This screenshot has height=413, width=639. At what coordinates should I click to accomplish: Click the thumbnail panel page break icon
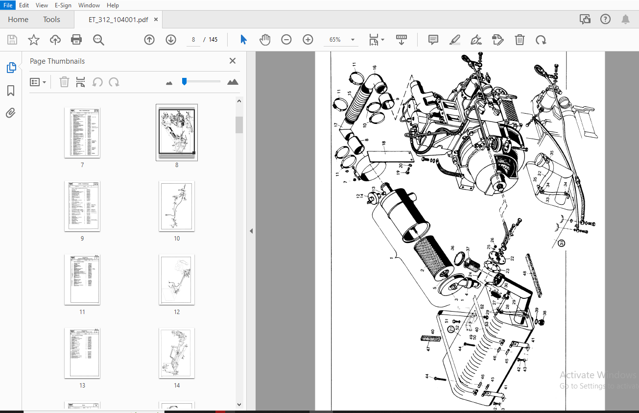(x=81, y=82)
